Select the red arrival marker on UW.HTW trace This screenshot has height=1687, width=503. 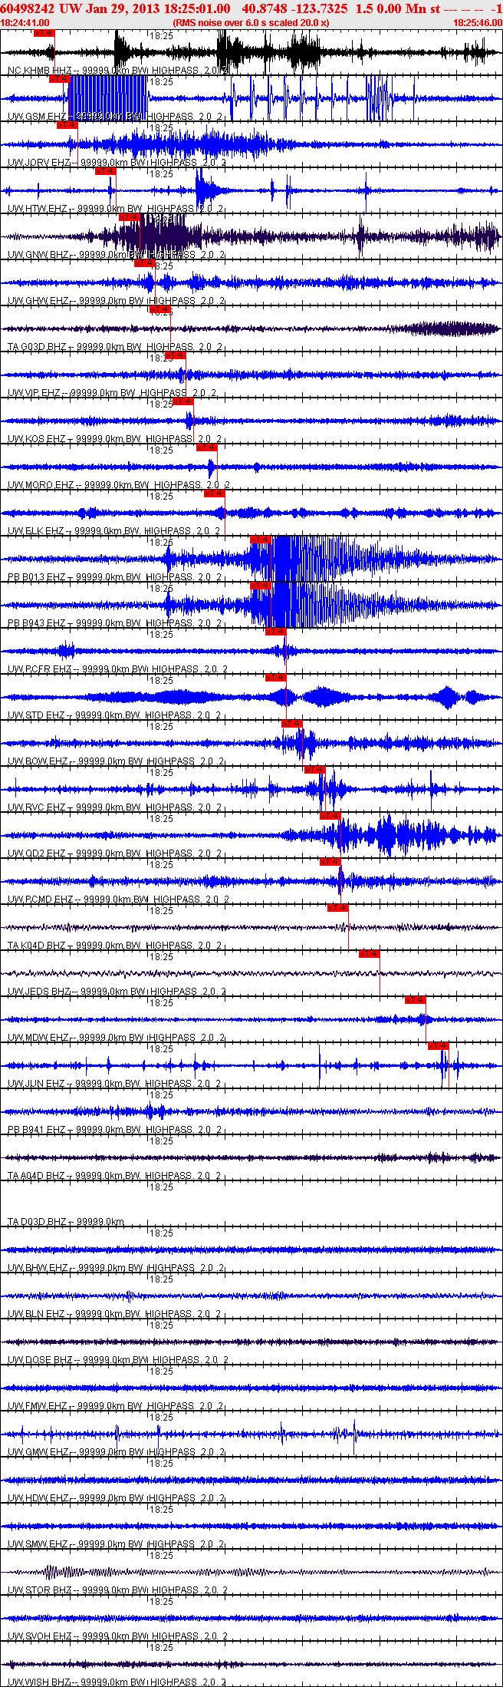pyautogui.click(x=106, y=171)
